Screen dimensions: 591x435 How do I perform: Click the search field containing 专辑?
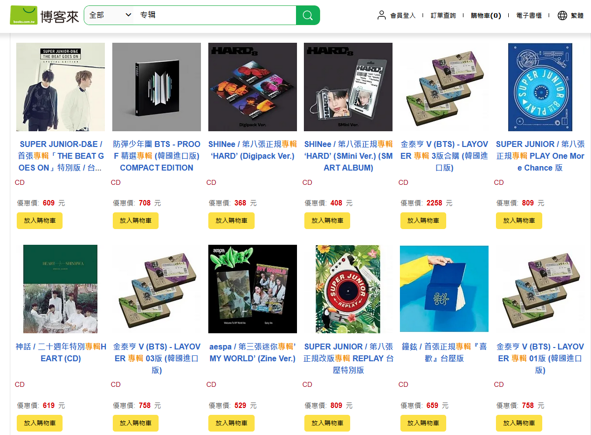[x=216, y=15]
